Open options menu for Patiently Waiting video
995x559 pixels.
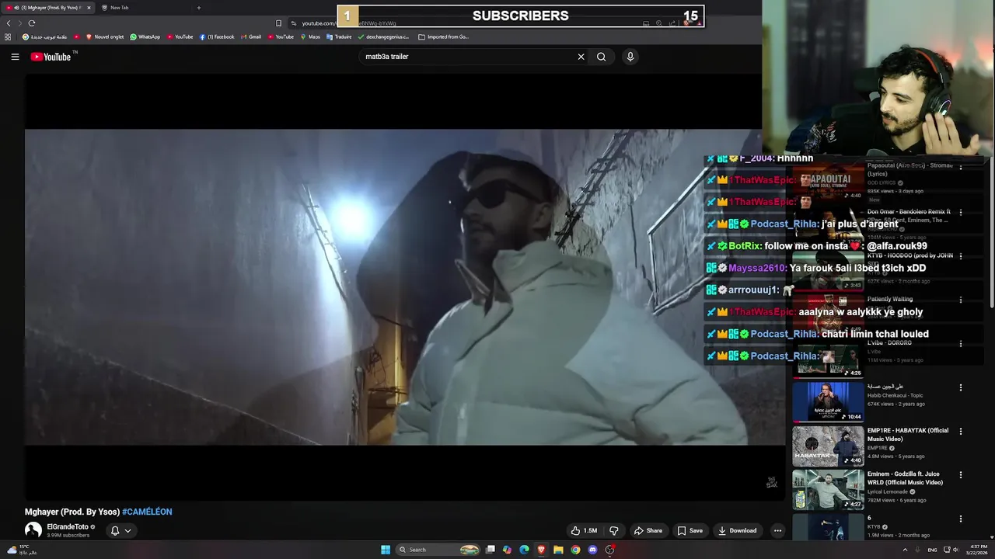pyautogui.click(x=961, y=300)
